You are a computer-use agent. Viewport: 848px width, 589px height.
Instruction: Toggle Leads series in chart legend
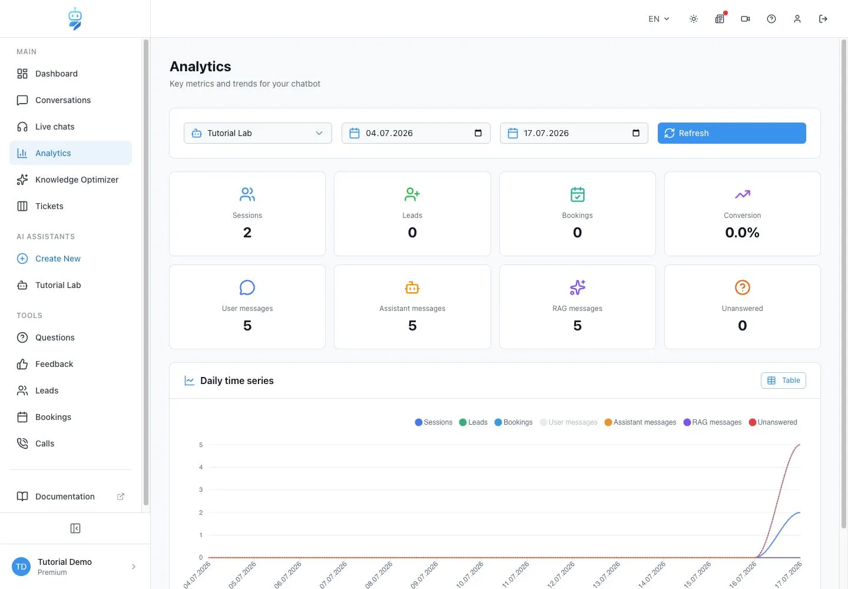tap(473, 422)
